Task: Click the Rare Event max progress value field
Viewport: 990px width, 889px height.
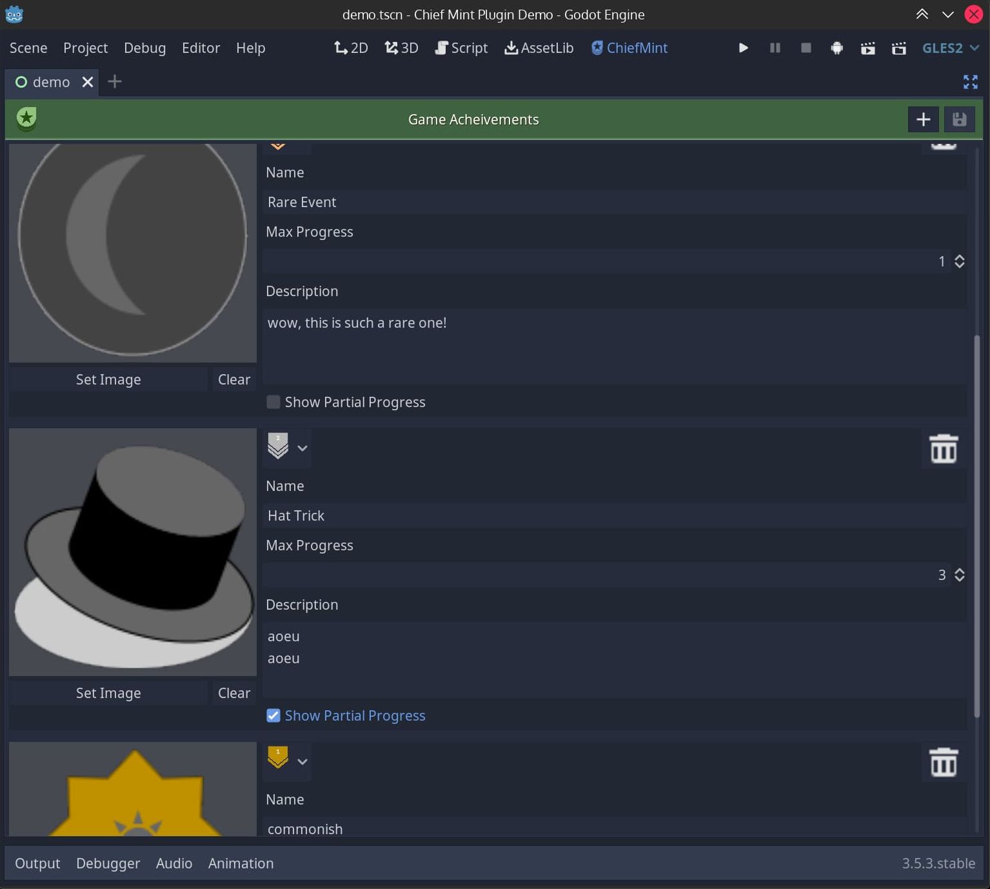Action: tap(606, 261)
